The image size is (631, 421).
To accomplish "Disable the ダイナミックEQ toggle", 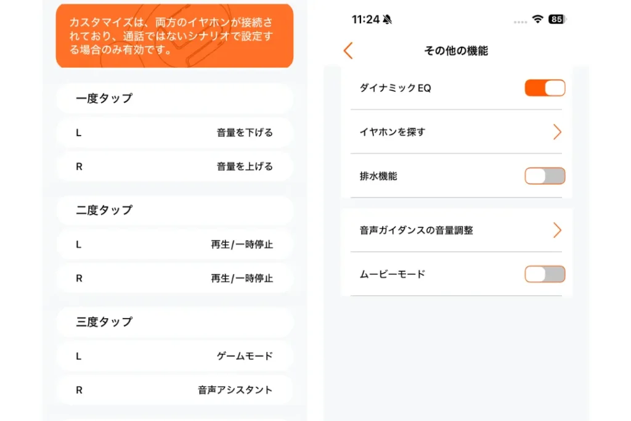I will click(545, 88).
